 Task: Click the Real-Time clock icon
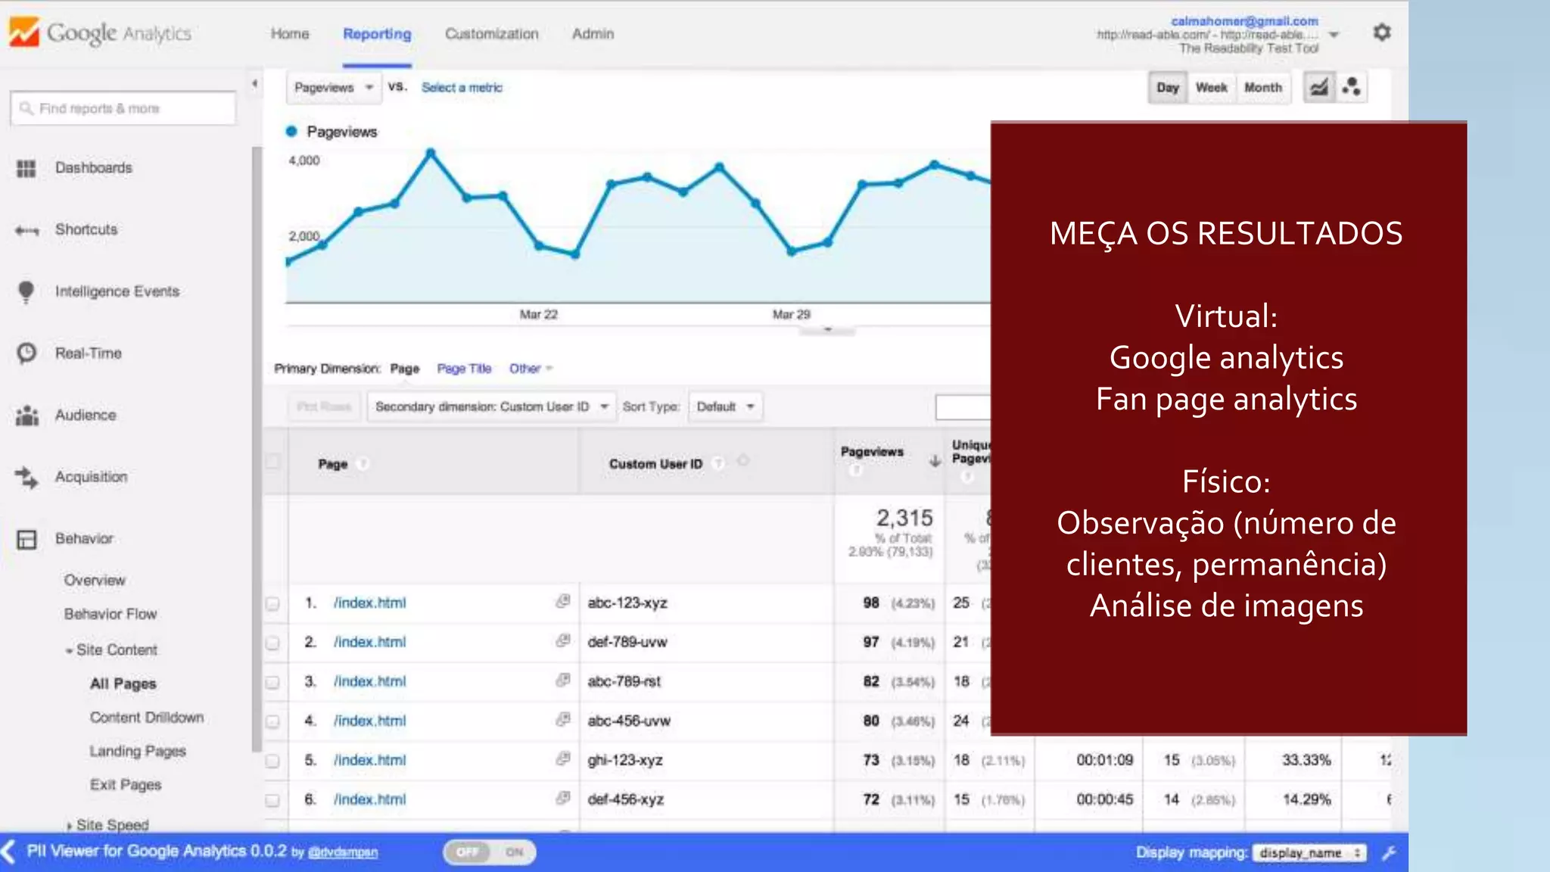(26, 353)
